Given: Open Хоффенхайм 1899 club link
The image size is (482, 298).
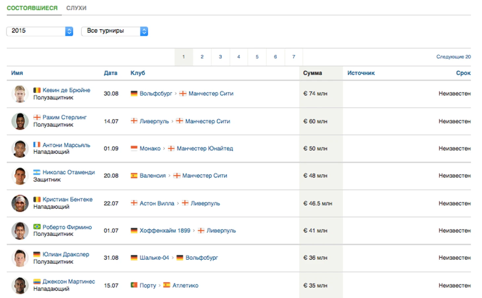Looking at the screenshot, I should click(165, 231).
